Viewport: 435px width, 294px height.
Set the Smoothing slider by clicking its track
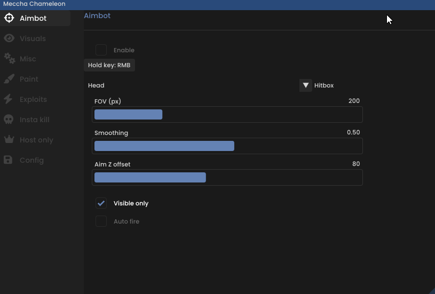click(x=227, y=146)
